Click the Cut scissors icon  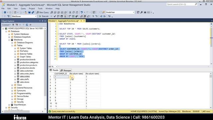point(70,12)
